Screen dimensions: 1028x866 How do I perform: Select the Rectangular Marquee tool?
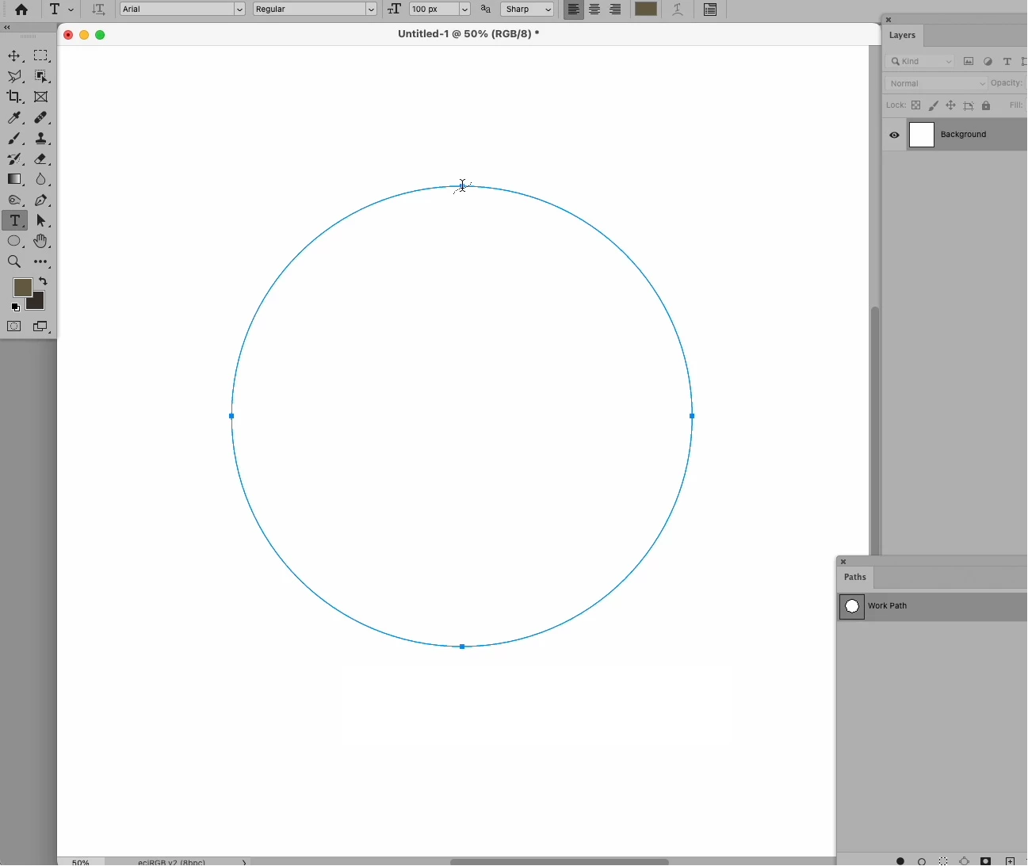tap(41, 56)
